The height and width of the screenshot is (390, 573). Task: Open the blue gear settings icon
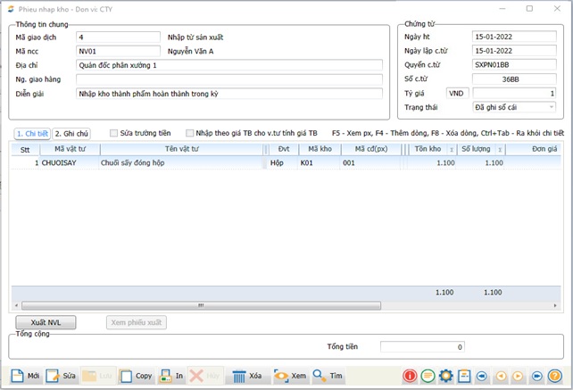point(446,376)
